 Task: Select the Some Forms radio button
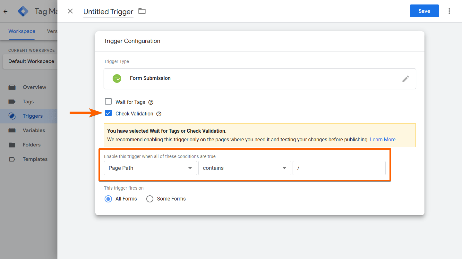click(x=150, y=199)
